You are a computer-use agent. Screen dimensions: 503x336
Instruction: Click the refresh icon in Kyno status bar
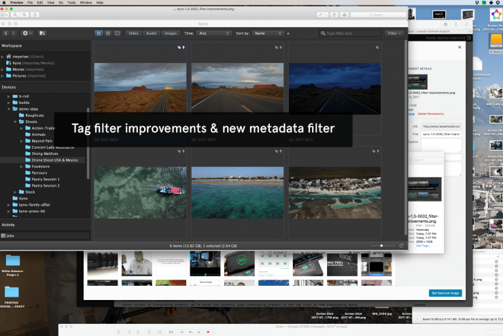coord(401,245)
